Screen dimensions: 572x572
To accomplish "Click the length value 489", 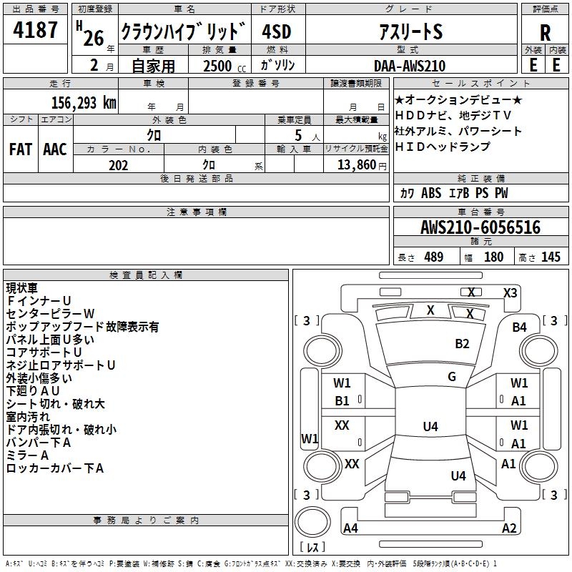I will pyautogui.click(x=434, y=257).
